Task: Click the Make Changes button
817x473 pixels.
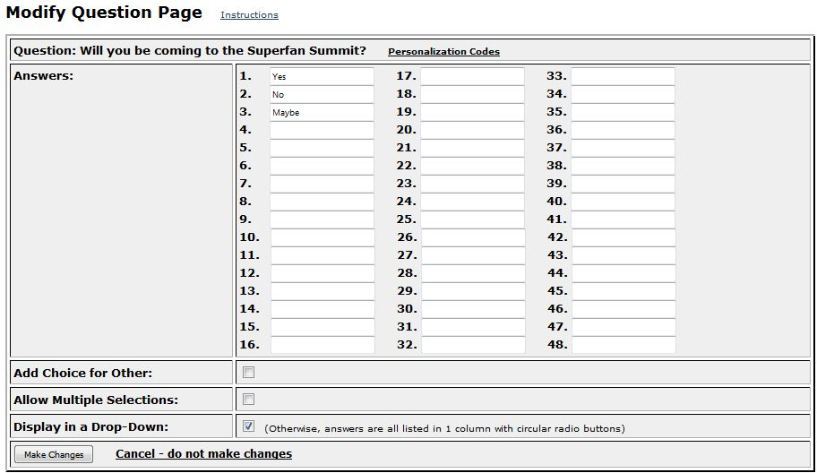Action: pos(54,454)
